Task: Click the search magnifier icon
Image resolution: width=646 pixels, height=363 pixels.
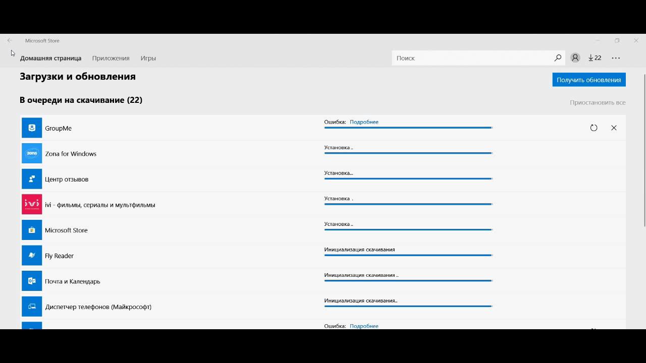Action: (558, 58)
